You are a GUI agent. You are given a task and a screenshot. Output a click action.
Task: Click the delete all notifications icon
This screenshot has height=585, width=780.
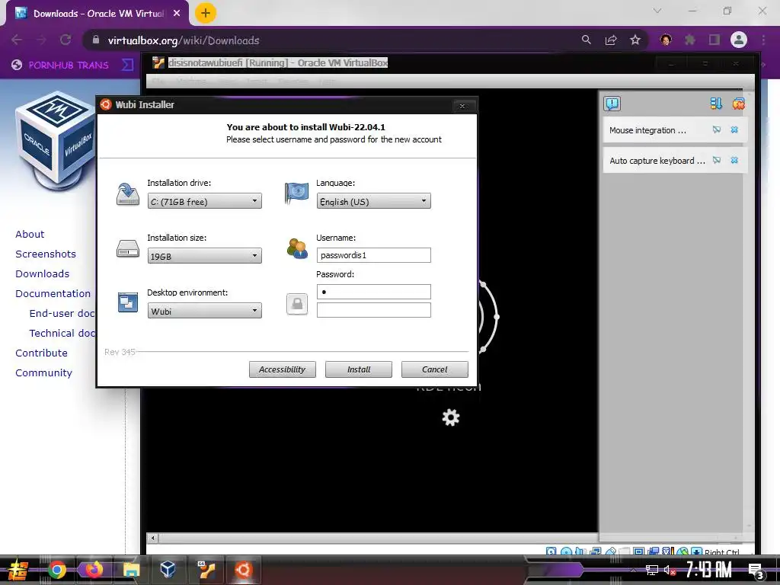(x=739, y=104)
